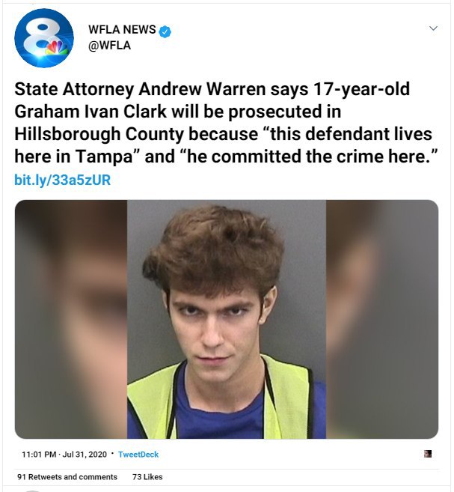This screenshot has width=454, height=492.
Task: Click the small thumbnail icon beside TweetDeck row
Action: (x=428, y=454)
